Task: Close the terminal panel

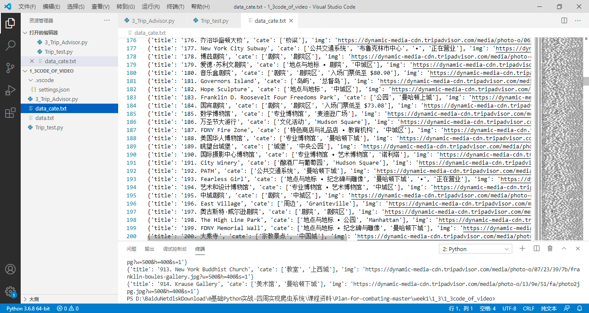Action: pos(578,249)
